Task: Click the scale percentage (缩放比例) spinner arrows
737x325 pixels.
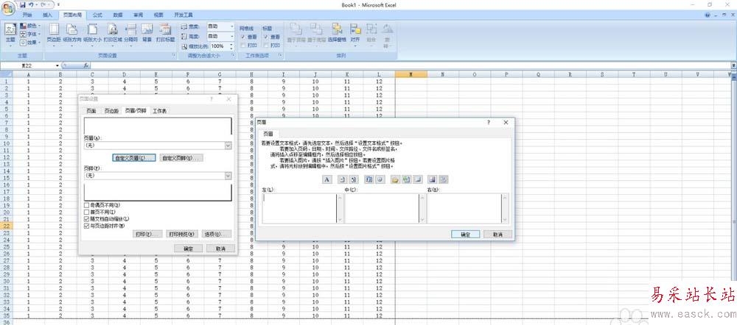Action: (x=231, y=46)
